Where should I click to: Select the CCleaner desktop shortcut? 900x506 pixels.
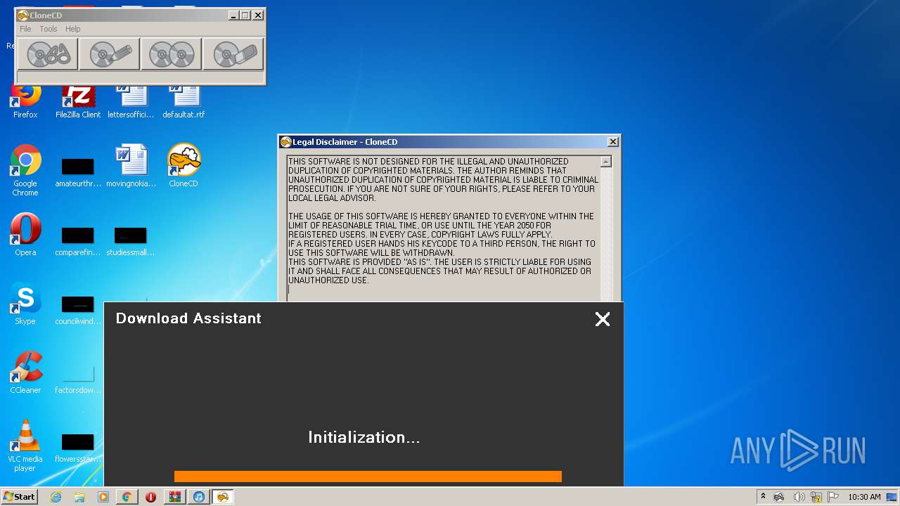pyautogui.click(x=25, y=373)
